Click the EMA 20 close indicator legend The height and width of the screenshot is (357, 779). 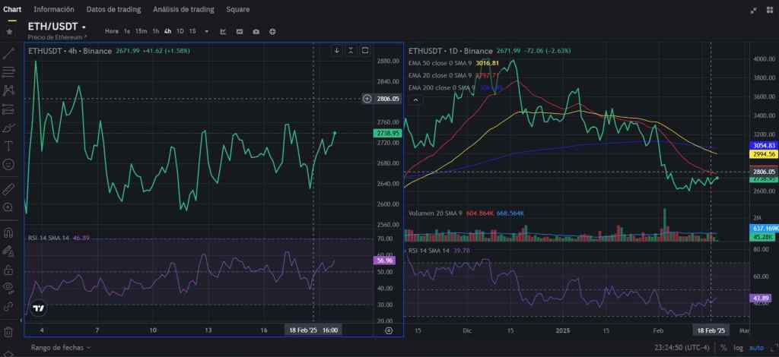point(440,75)
